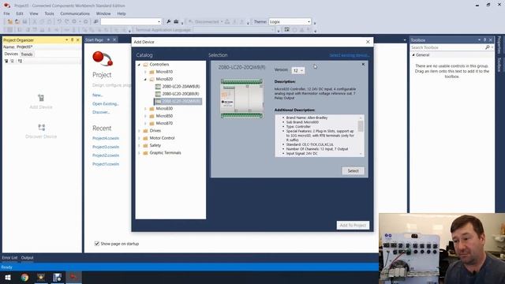Close the Start Page tab

(114, 39)
